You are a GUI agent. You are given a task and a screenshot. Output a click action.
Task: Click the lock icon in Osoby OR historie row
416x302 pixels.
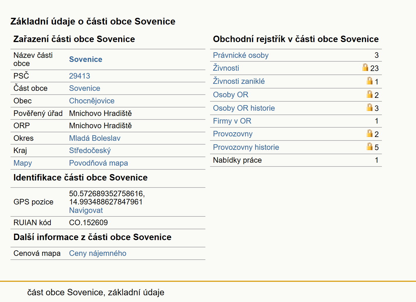click(x=370, y=107)
